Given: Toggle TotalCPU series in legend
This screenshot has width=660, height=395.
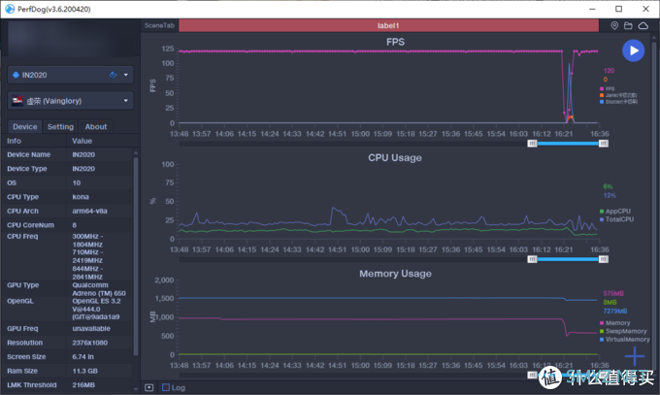Looking at the screenshot, I should tap(616, 219).
